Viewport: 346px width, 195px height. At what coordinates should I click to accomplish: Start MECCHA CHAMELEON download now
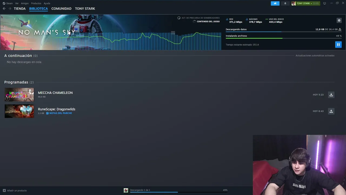click(331, 95)
